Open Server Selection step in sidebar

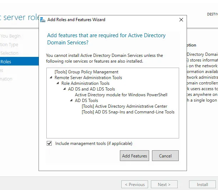(x=9, y=53)
